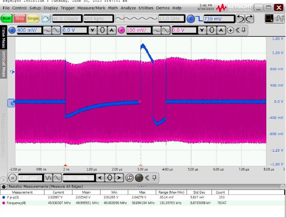286x218 pixels.
Task: Click the yellow Single acquisition button
Action: 33,18
